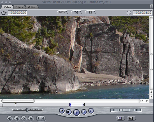The image size is (154, 122).
Task: Add Motion Keyframe diamond button
Action: [24, 118]
